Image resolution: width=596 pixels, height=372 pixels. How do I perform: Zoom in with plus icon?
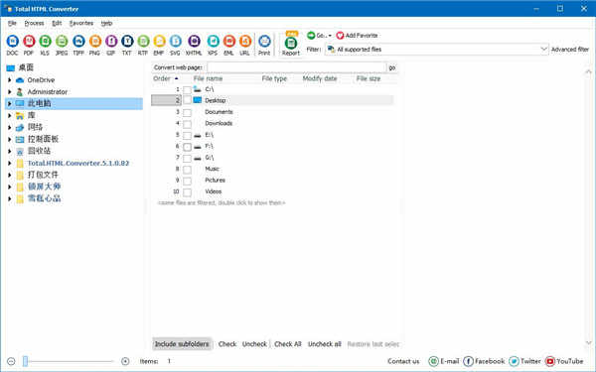125,361
